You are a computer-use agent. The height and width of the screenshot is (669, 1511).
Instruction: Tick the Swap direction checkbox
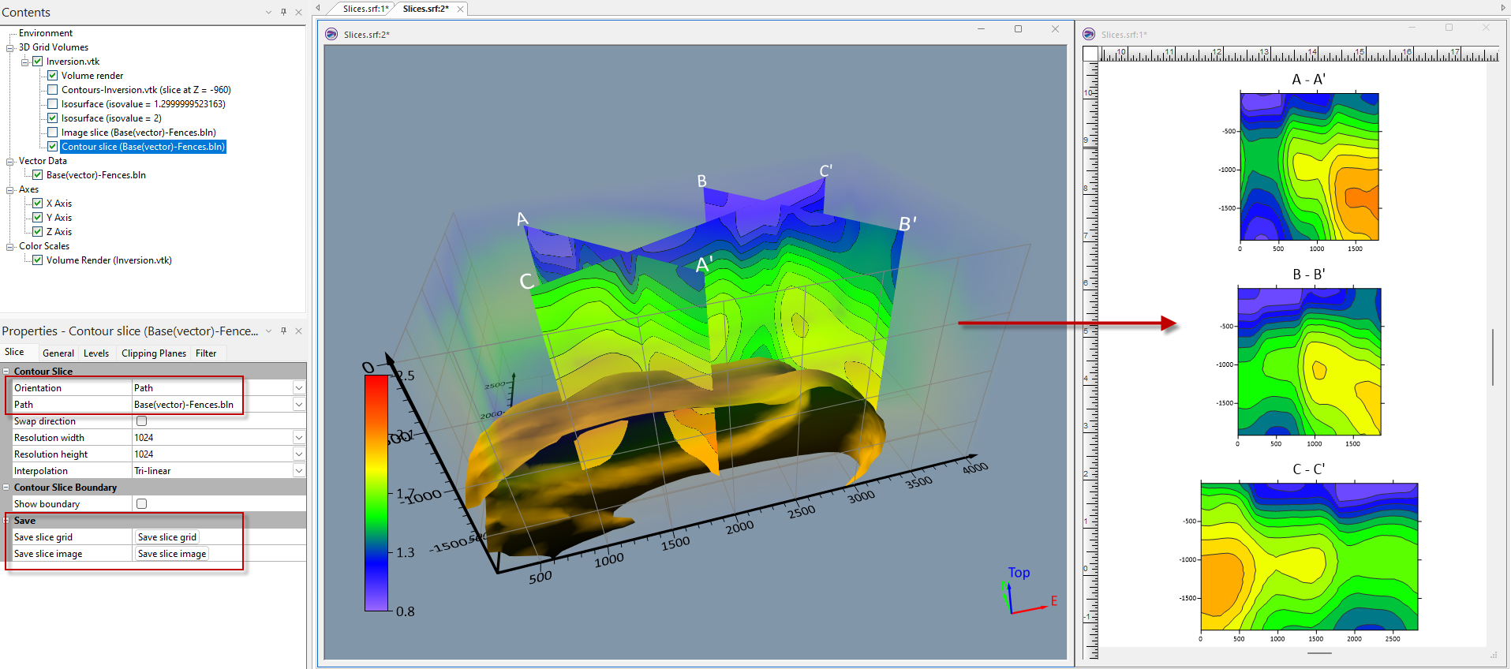coord(142,421)
